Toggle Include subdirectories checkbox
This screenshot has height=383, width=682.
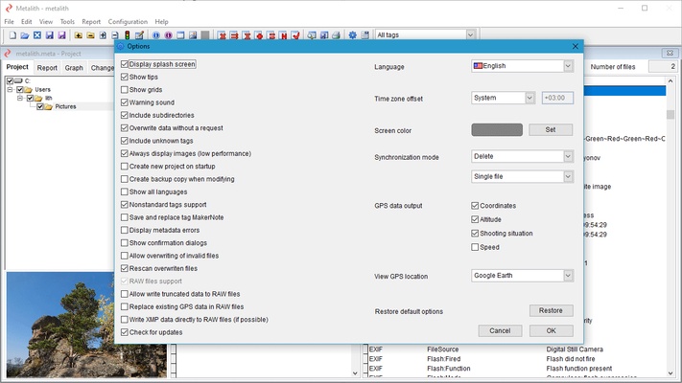125,115
